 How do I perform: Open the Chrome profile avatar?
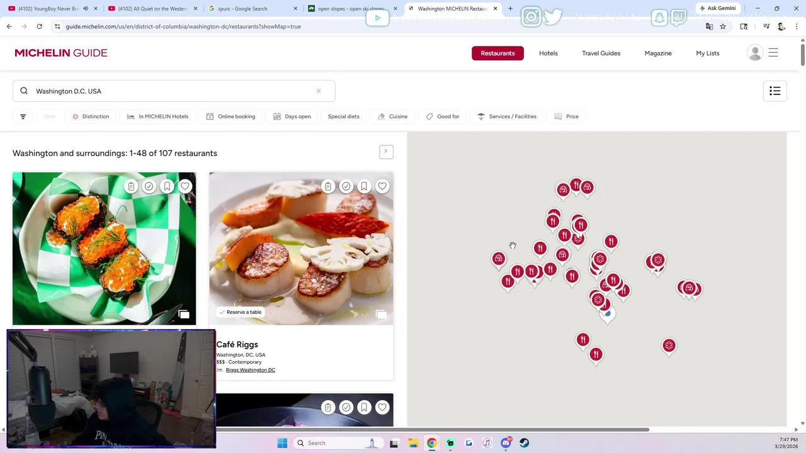[x=781, y=26]
